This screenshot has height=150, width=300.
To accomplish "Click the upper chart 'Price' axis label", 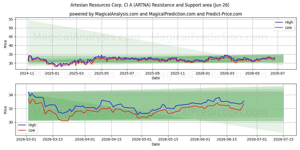I will click(5, 44).
